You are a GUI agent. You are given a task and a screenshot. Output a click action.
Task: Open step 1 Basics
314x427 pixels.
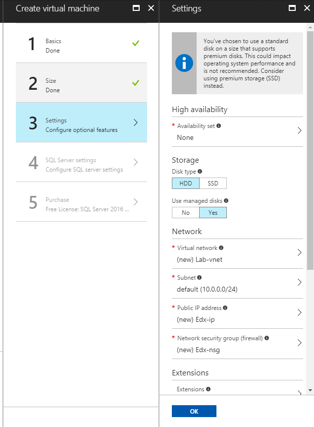pos(82,43)
